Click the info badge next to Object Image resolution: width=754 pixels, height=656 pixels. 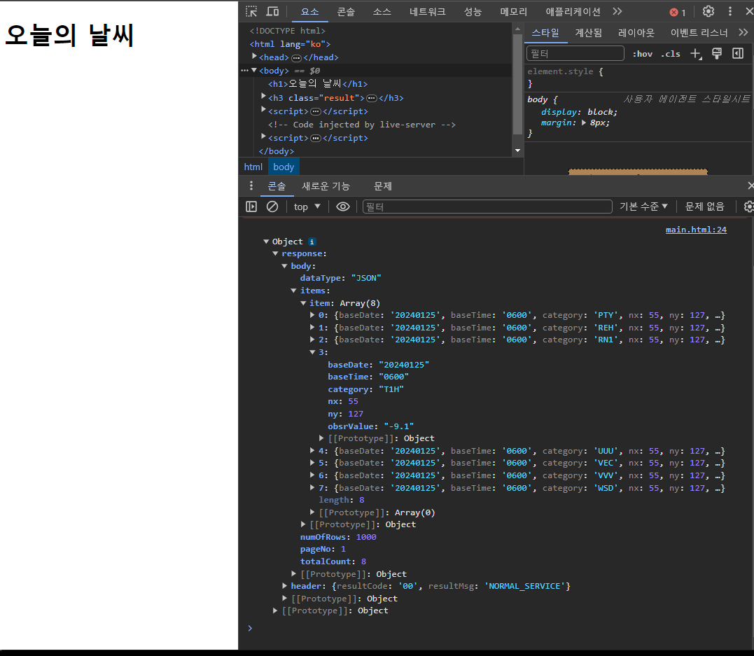click(312, 242)
